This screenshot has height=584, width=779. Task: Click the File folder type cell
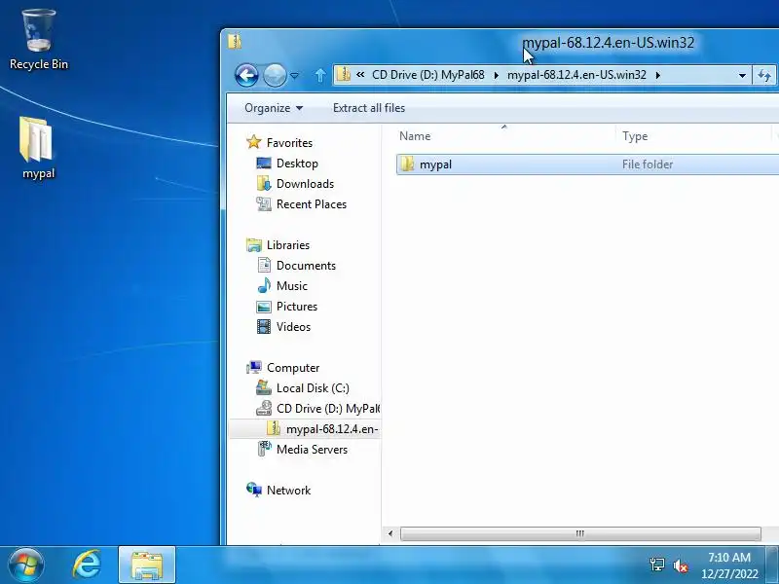[648, 164]
